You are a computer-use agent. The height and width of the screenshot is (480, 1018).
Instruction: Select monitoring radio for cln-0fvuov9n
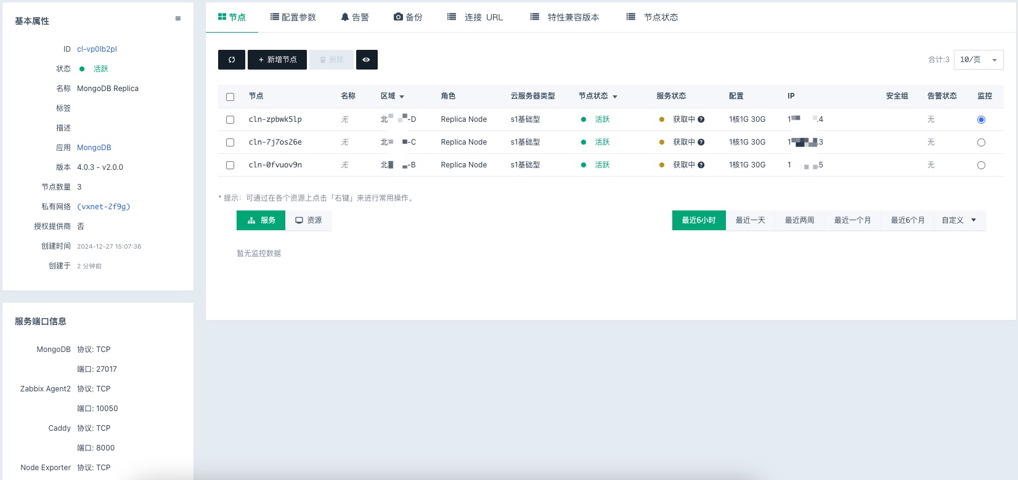pos(981,165)
